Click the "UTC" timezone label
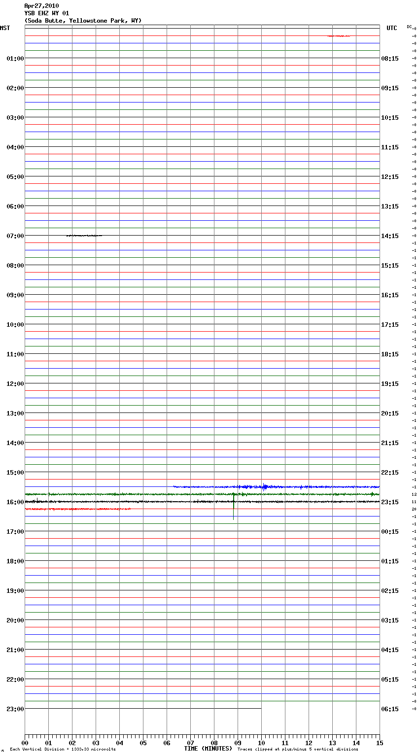This screenshot has width=419, height=756. tap(391, 28)
